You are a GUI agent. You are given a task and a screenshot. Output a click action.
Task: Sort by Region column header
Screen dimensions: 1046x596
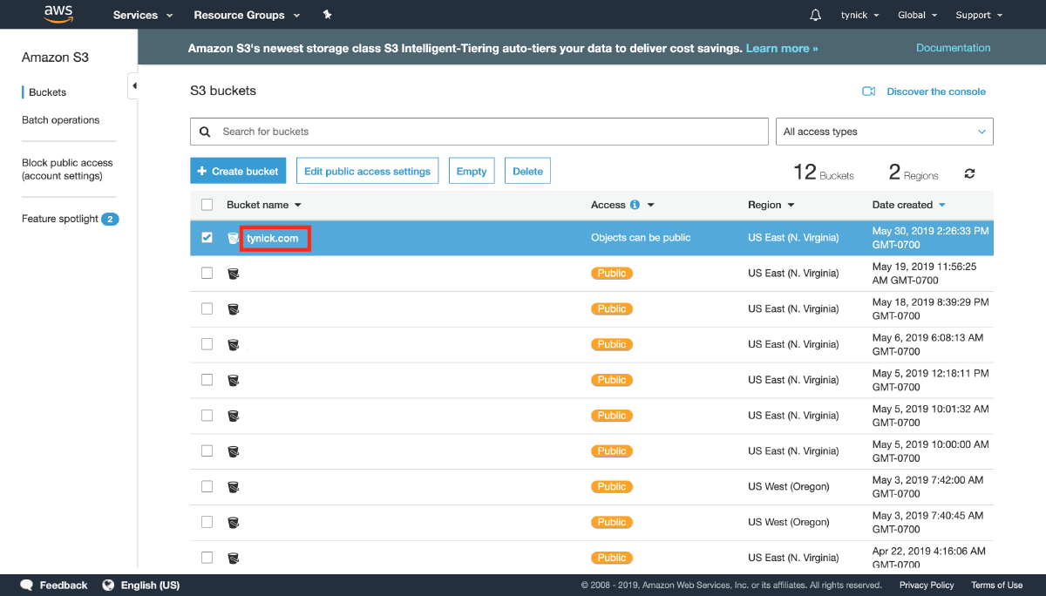tap(771, 205)
